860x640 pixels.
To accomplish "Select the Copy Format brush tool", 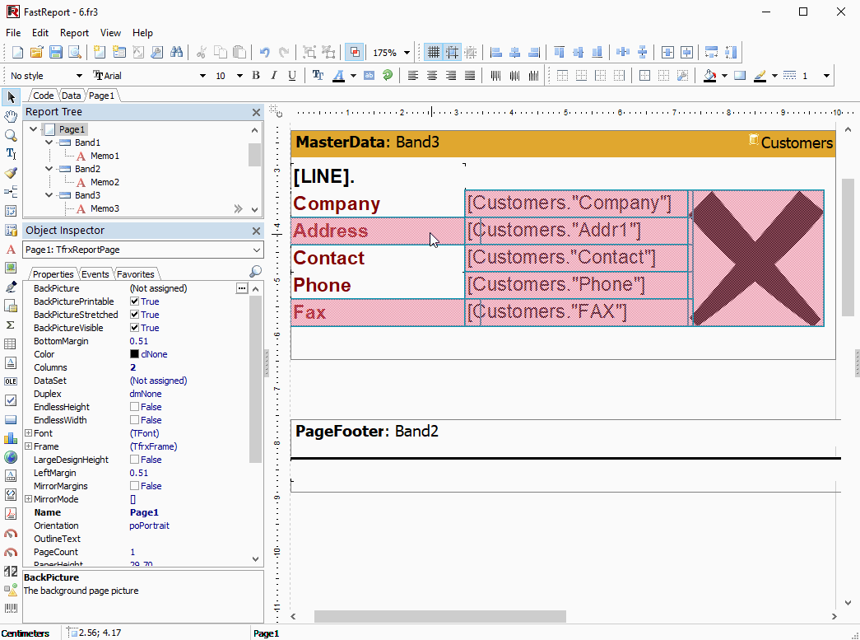I will coord(11,173).
